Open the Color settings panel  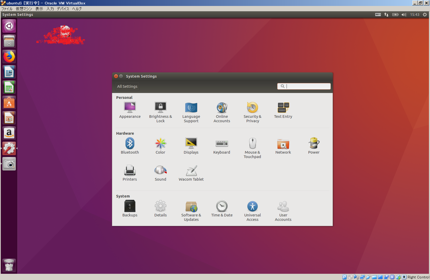pyautogui.click(x=160, y=146)
